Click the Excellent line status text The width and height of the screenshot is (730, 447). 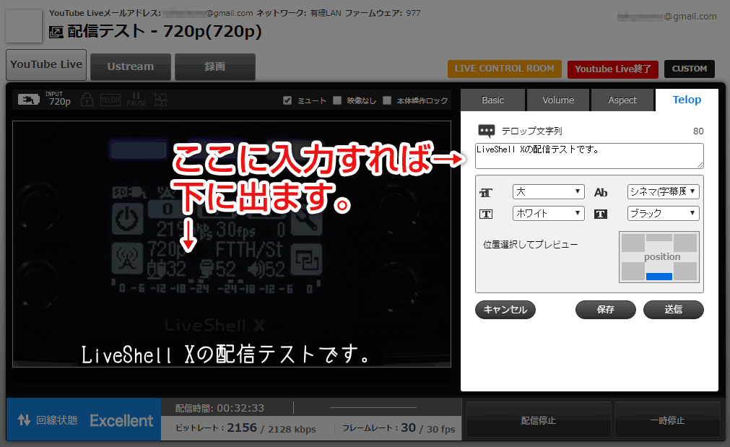121,420
